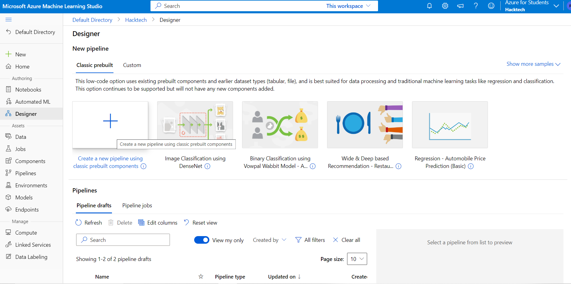
Task: Click info icon for Wide & Deep sample
Action: 399,166
